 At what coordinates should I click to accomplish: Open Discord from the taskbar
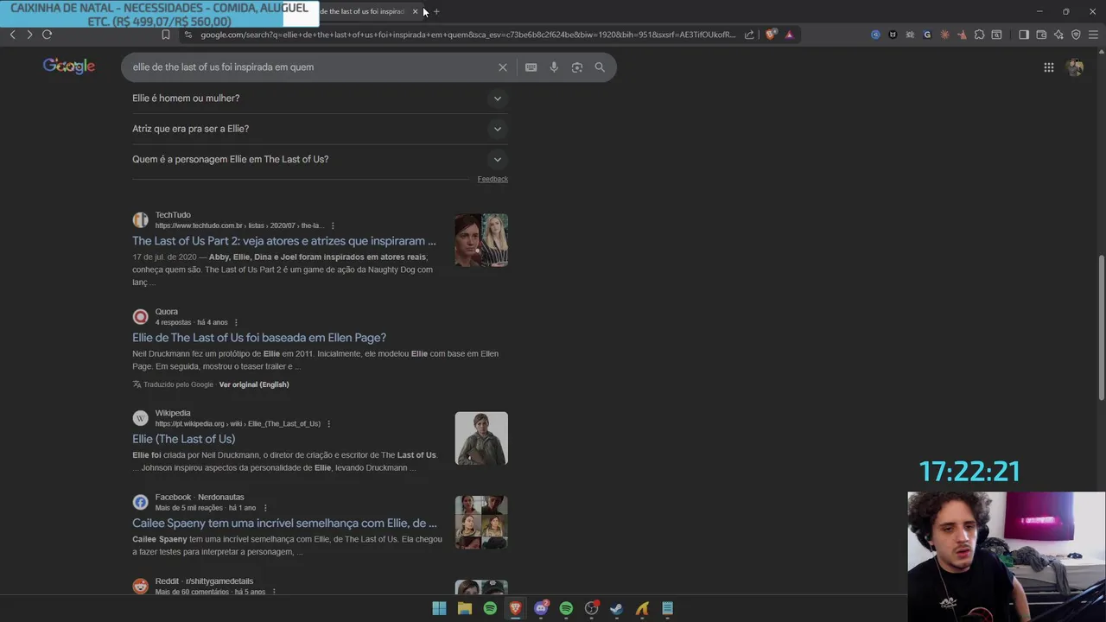tap(541, 608)
